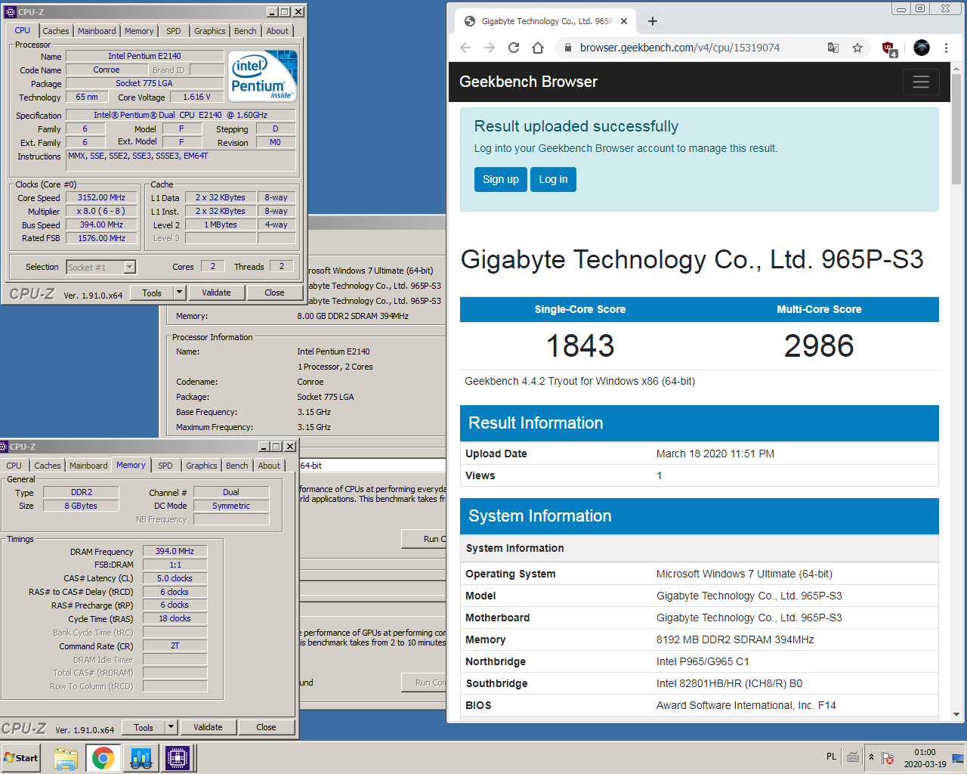This screenshot has width=967, height=774.
Task: Click the 64-bit field in Geekbench window
Action: (x=372, y=466)
